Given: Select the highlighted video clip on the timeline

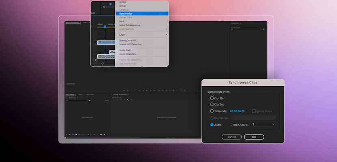Looking at the screenshot, I should pos(106,42).
